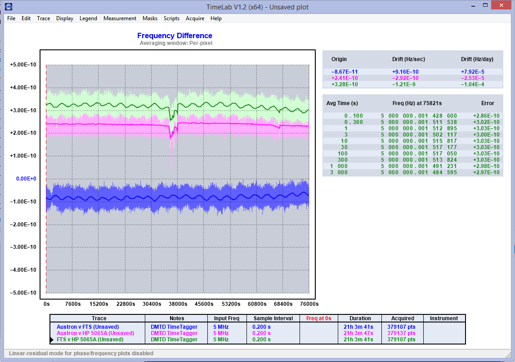The height and width of the screenshot is (362, 515).
Task: Click the drift Hz/sec value +9.16E−10
Action: pyautogui.click(x=405, y=72)
